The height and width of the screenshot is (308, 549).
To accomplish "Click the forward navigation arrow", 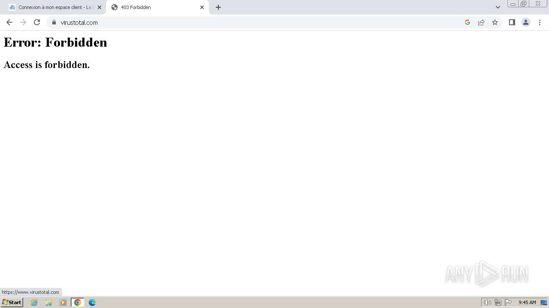I will (23, 22).
